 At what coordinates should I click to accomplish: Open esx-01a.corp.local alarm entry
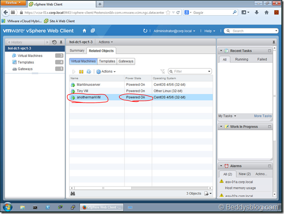point(239,182)
